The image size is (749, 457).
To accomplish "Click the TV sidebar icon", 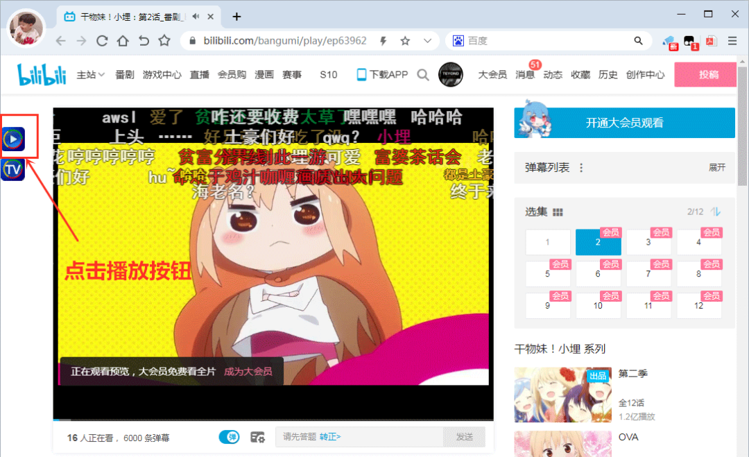I will click(13, 169).
